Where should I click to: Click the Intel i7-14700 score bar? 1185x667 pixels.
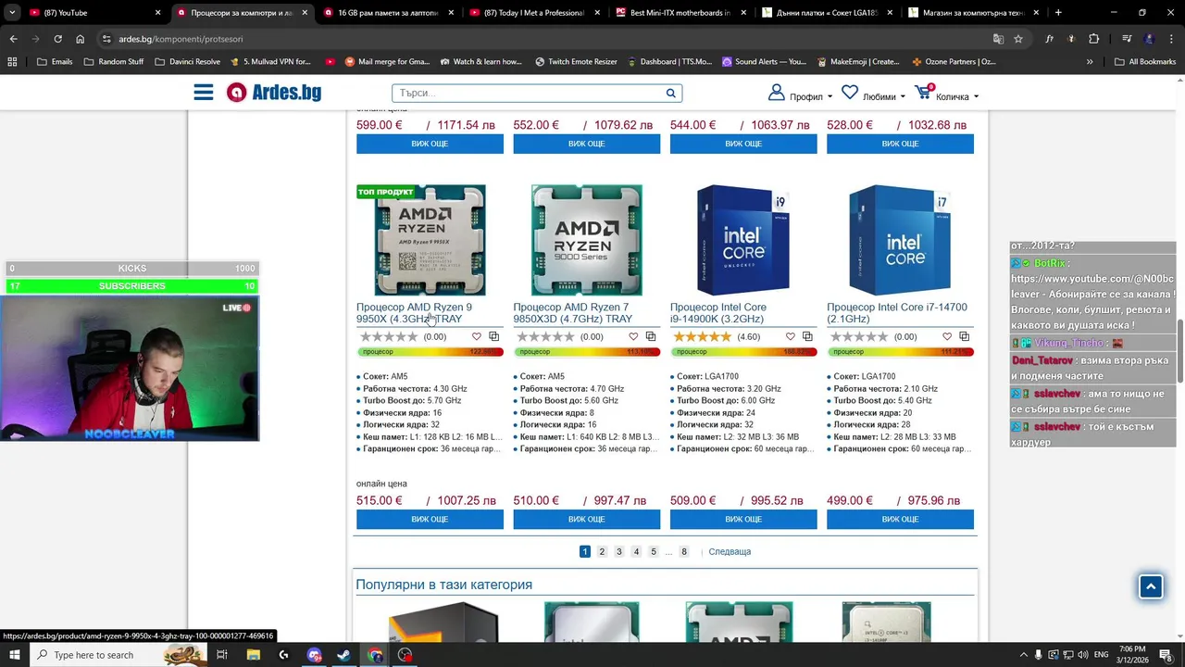(900, 352)
